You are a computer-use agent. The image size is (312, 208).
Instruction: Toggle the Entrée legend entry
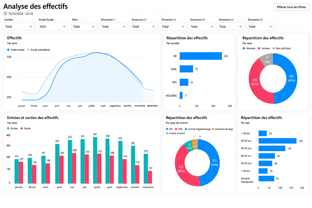pyautogui.click(x=12, y=128)
